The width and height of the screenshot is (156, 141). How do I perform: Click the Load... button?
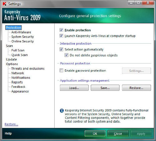click(x=74, y=88)
